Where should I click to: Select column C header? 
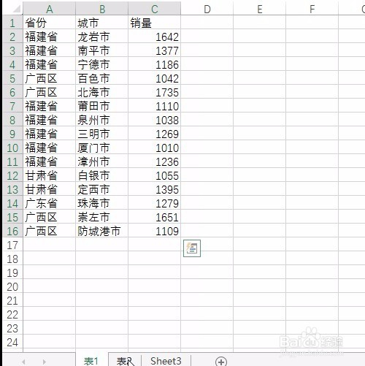pyautogui.click(x=155, y=9)
